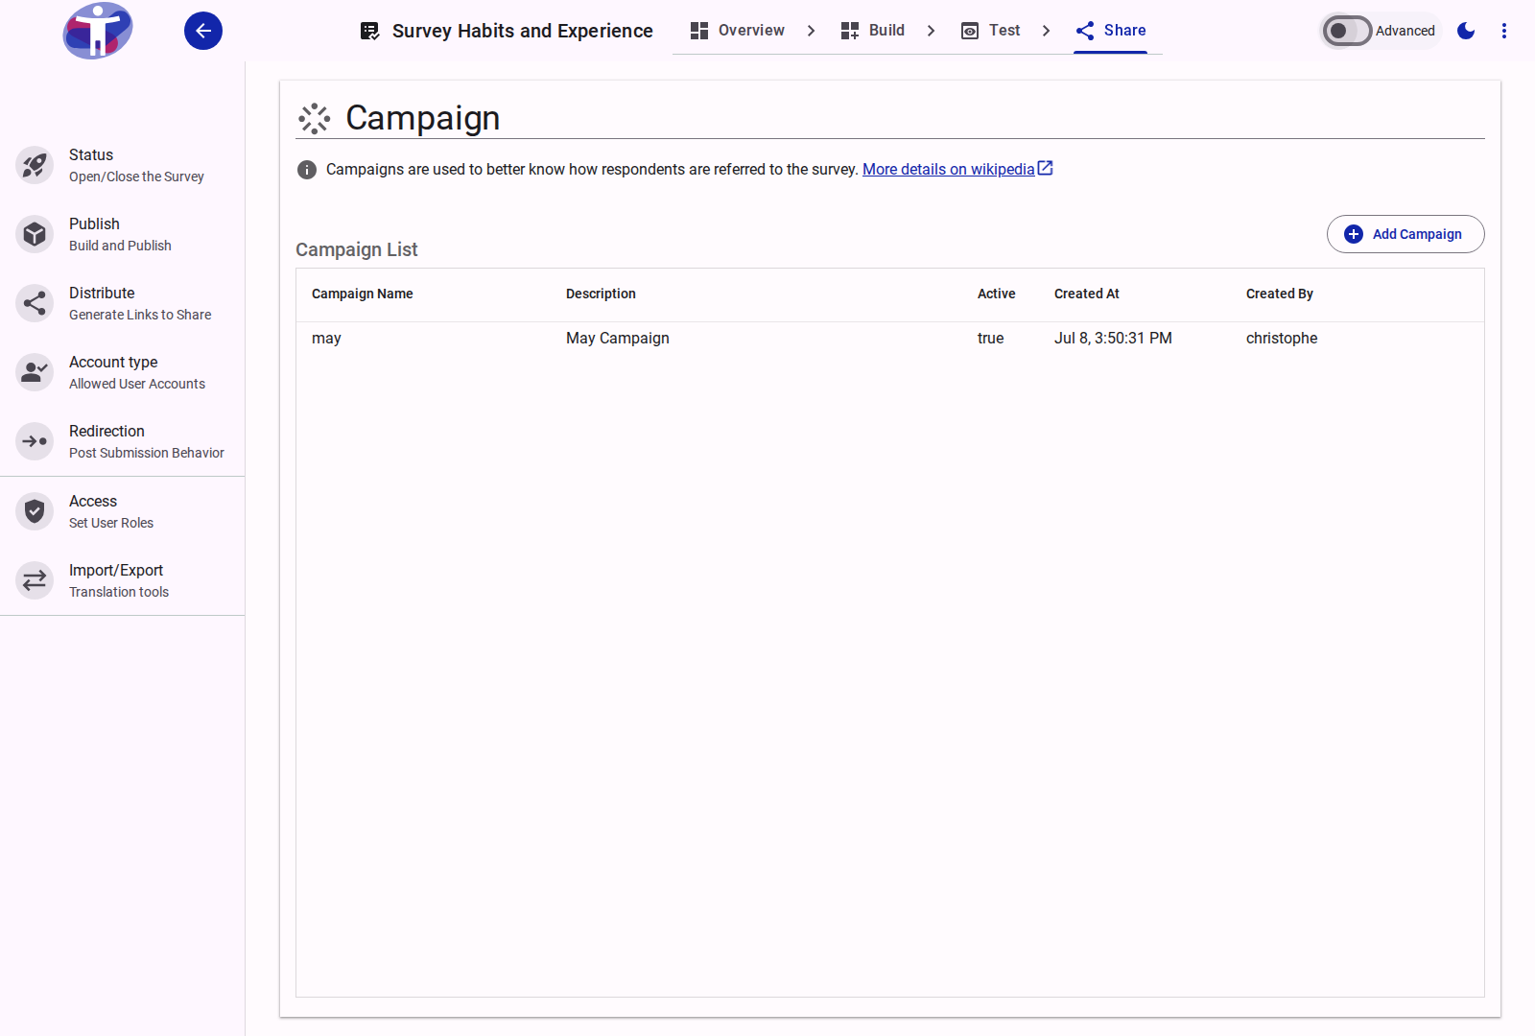The image size is (1535, 1036).
Task: Click the Publish cube icon
Action: (35, 234)
